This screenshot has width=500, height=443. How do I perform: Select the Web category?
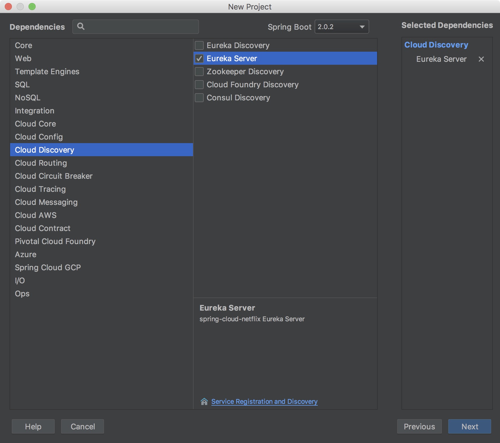[102, 58]
